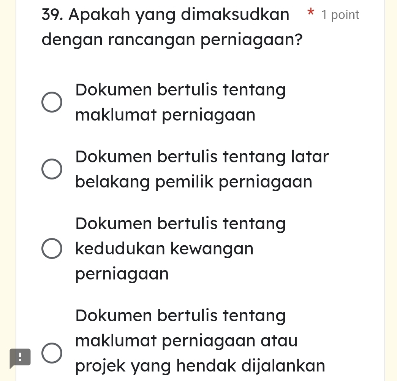Mark the 'projek yang hendak dijalankan' radio button

(51, 354)
